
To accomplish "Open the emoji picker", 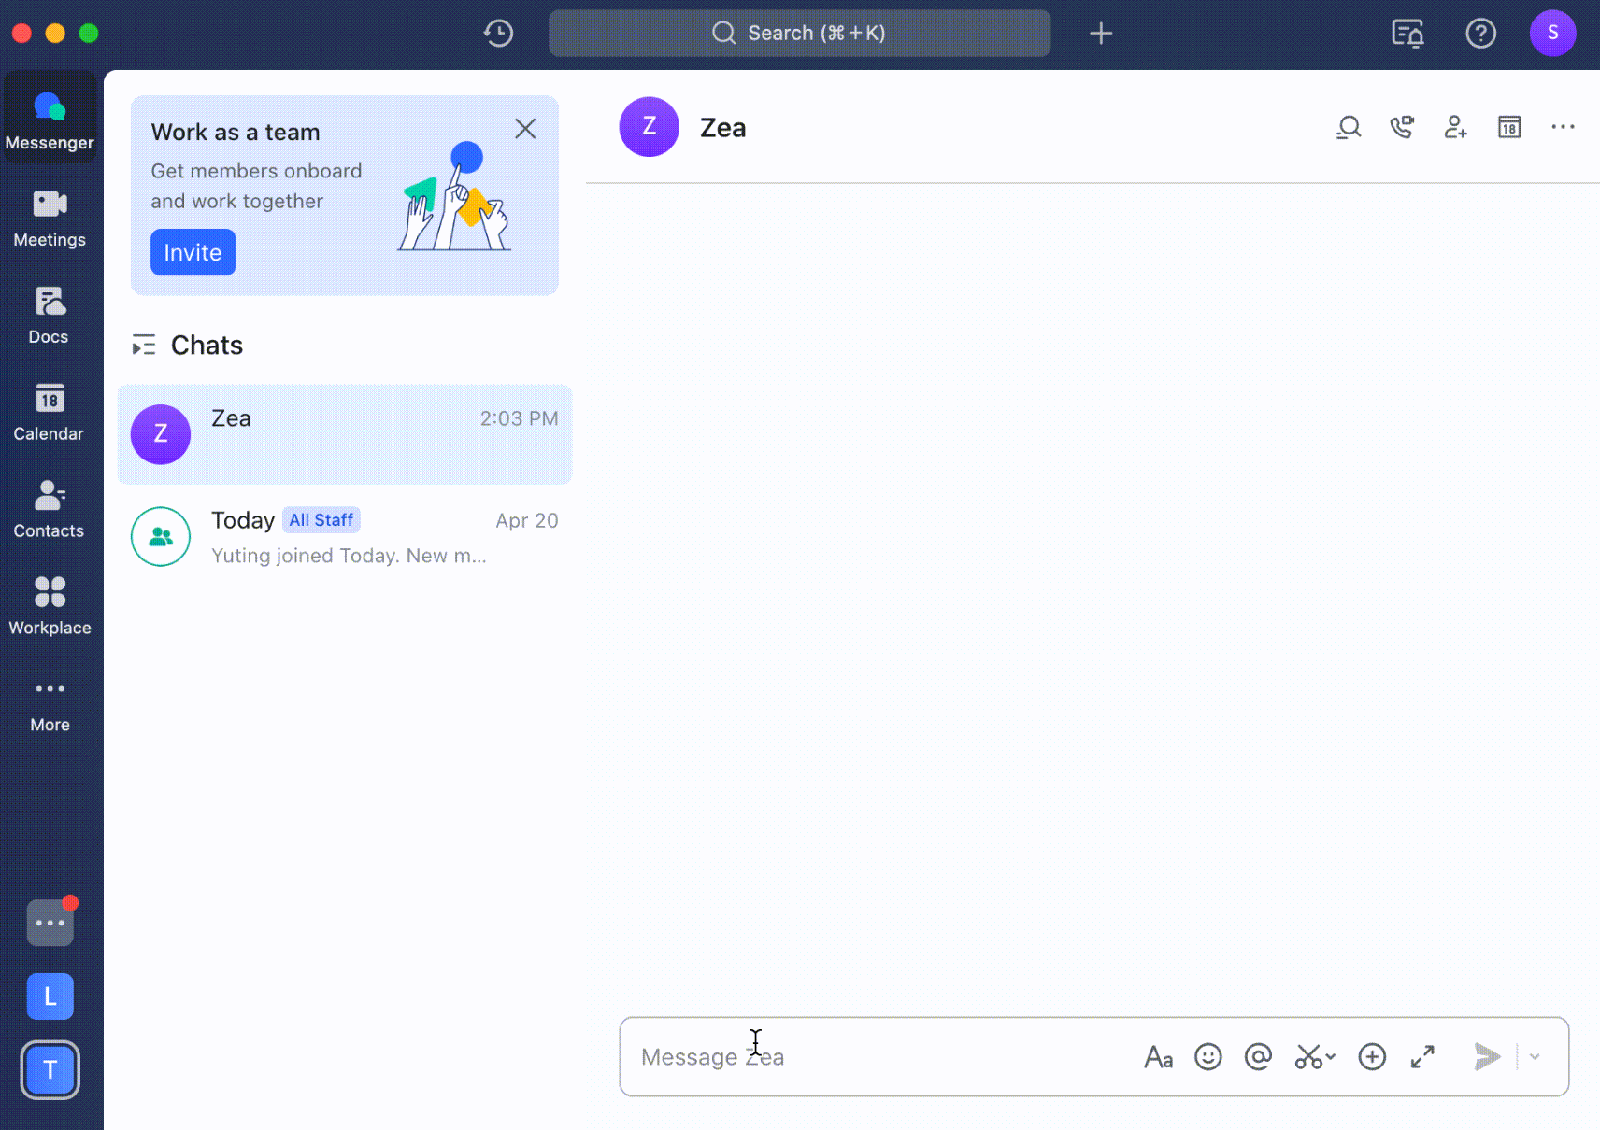I will point(1207,1056).
